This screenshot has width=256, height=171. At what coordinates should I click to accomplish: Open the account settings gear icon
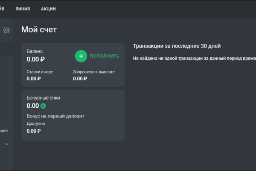click(6, 30)
